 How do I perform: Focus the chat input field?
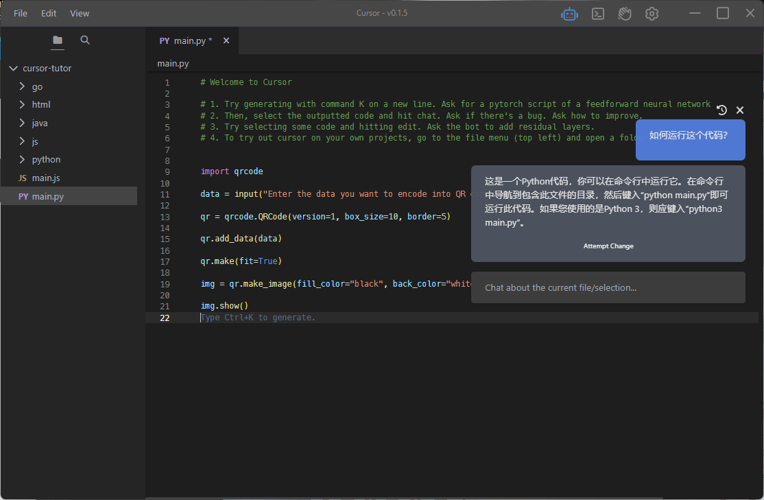pos(608,287)
